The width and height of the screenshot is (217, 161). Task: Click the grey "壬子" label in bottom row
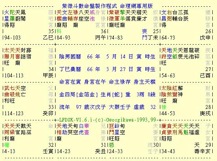(x=153, y=151)
